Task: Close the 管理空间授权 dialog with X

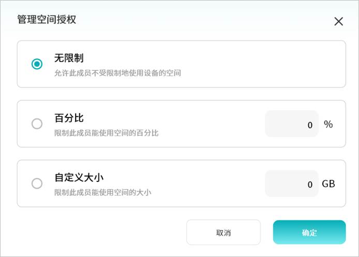Action: pyautogui.click(x=338, y=21)
